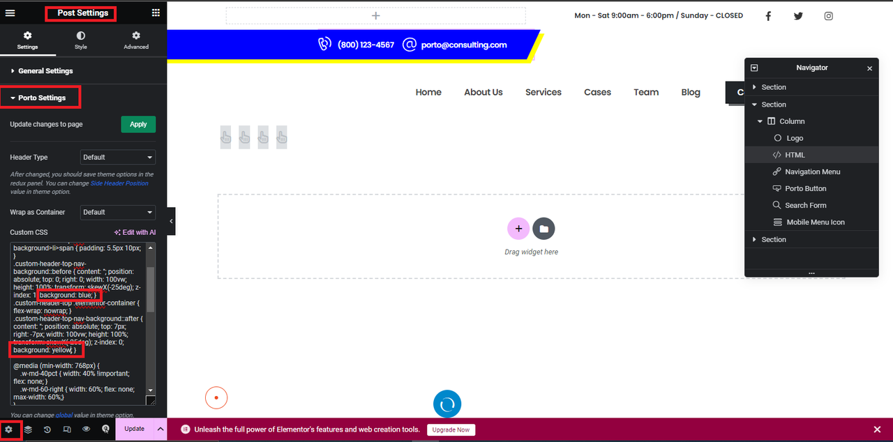Click the Porto icon in bottom toolbar

(105, 429)
